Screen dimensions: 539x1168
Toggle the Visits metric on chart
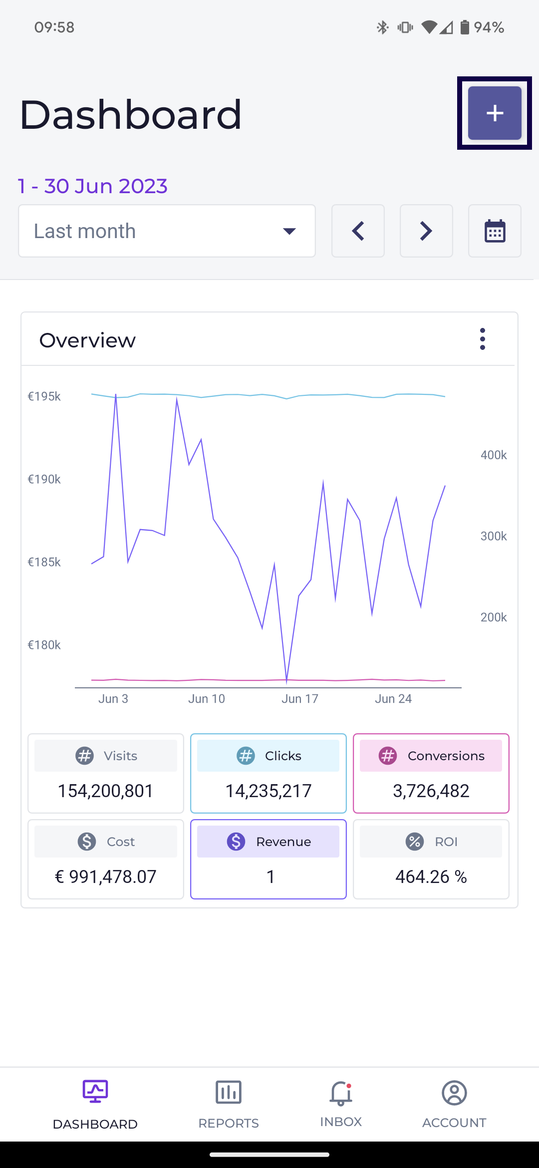[x=106, y=773]
